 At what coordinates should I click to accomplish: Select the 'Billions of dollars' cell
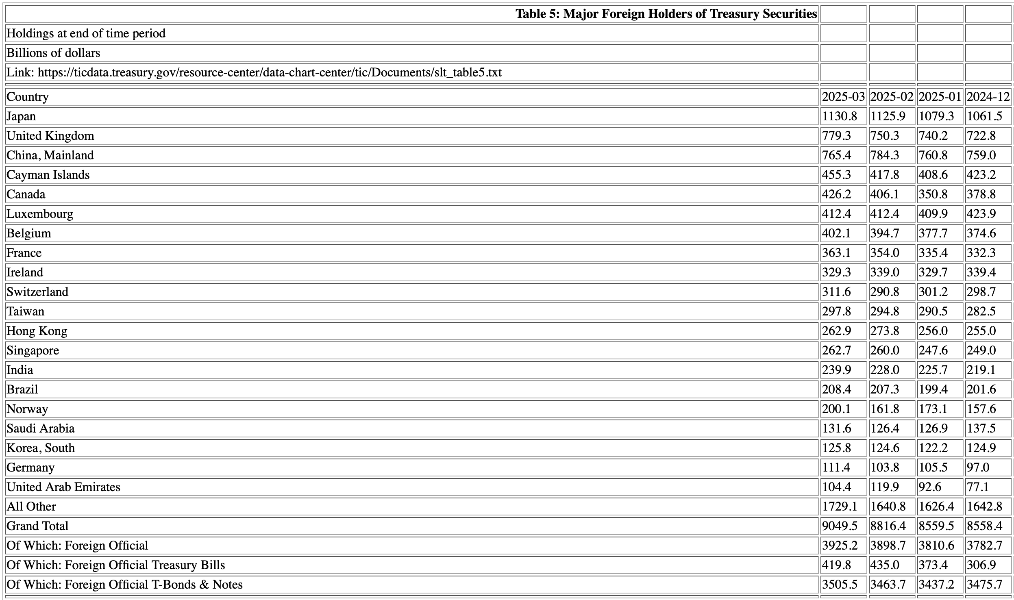point(53,53)
